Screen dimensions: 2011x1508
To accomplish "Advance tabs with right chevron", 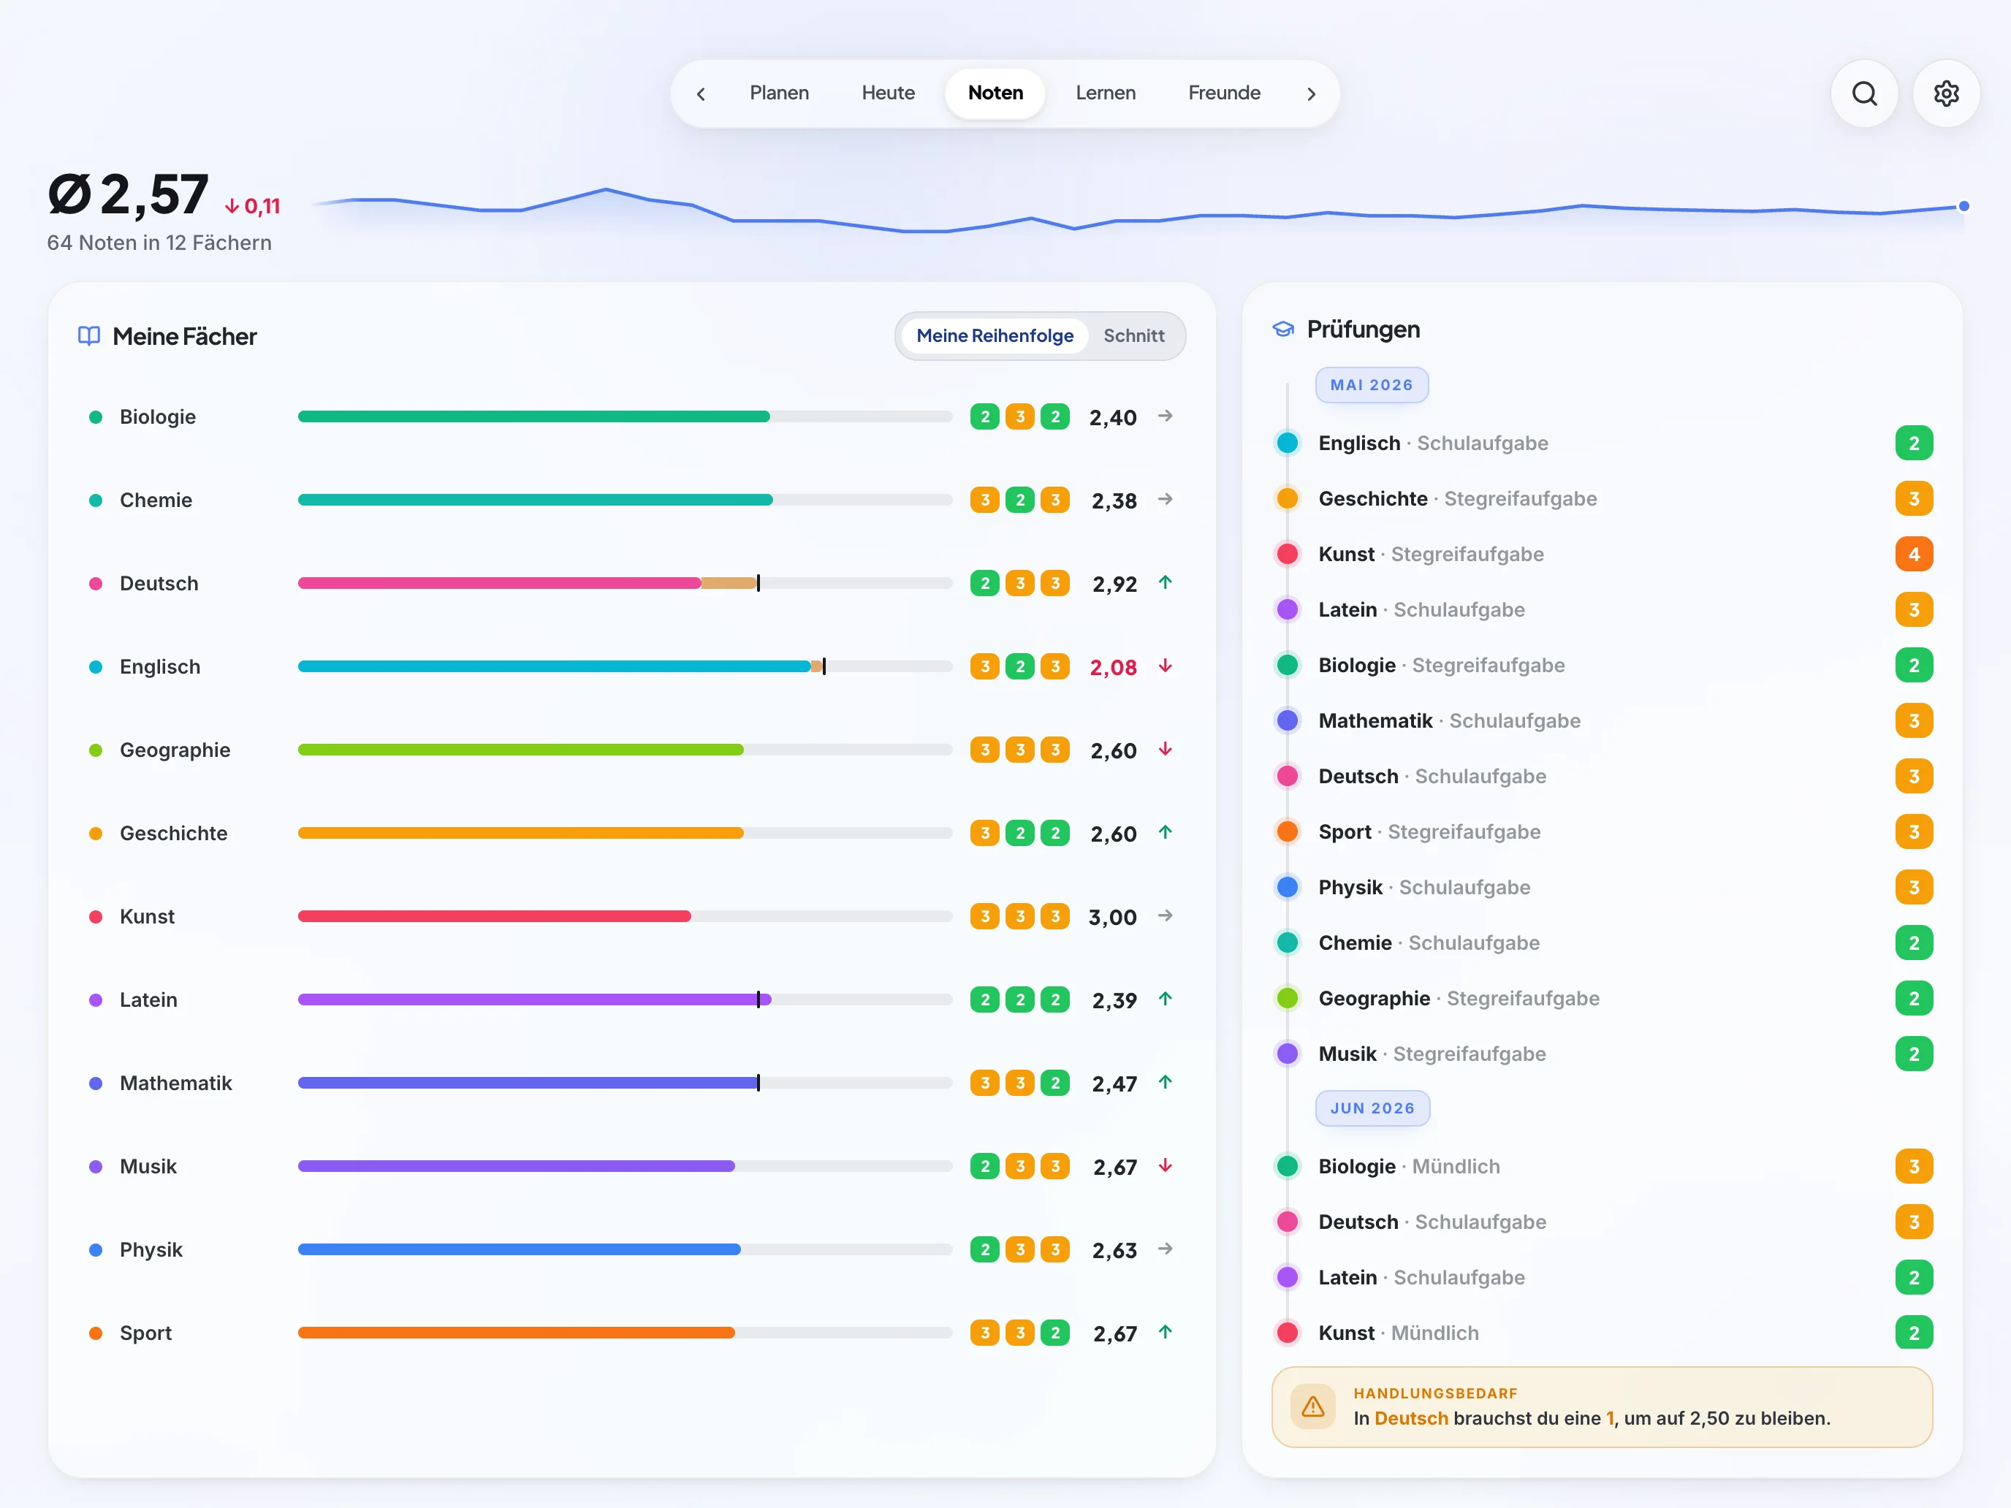I will pyautogui.click(x=1311, y=94).
